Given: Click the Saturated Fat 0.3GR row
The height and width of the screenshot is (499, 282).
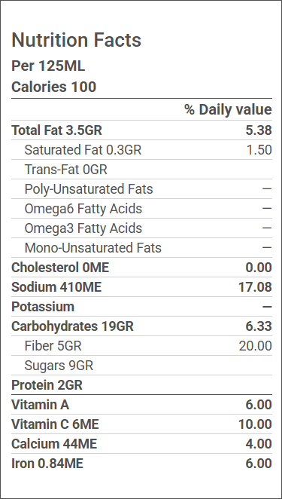Looking at the screenshot, I should click(x=141, y=150).
